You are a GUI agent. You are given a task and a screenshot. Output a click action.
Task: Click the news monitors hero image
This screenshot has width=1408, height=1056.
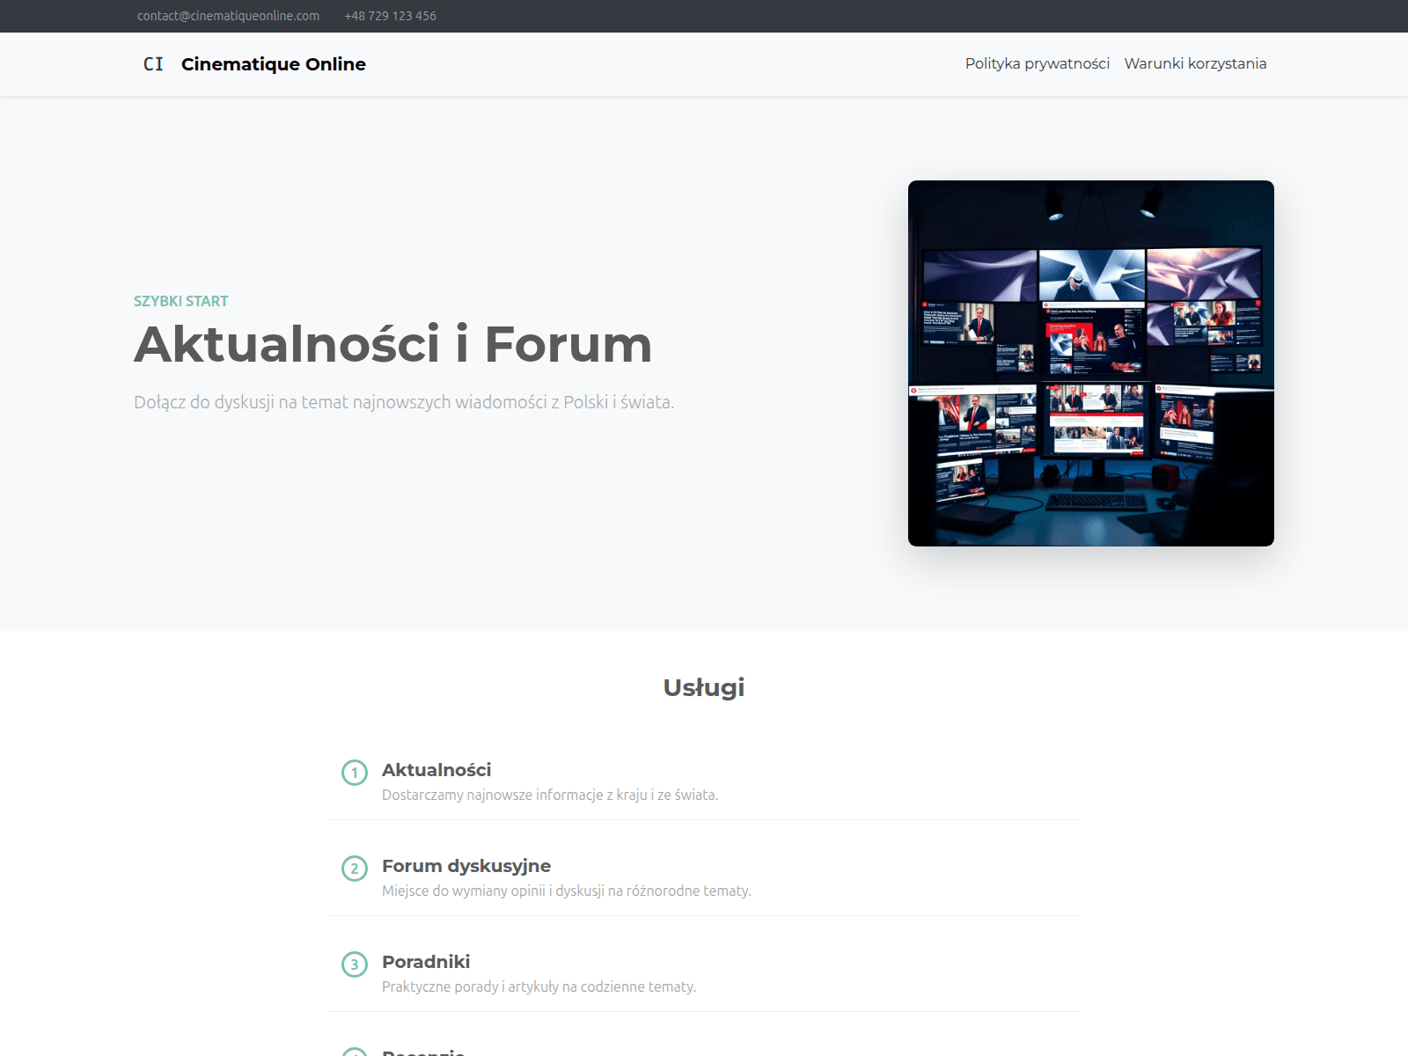(1091, 363)
